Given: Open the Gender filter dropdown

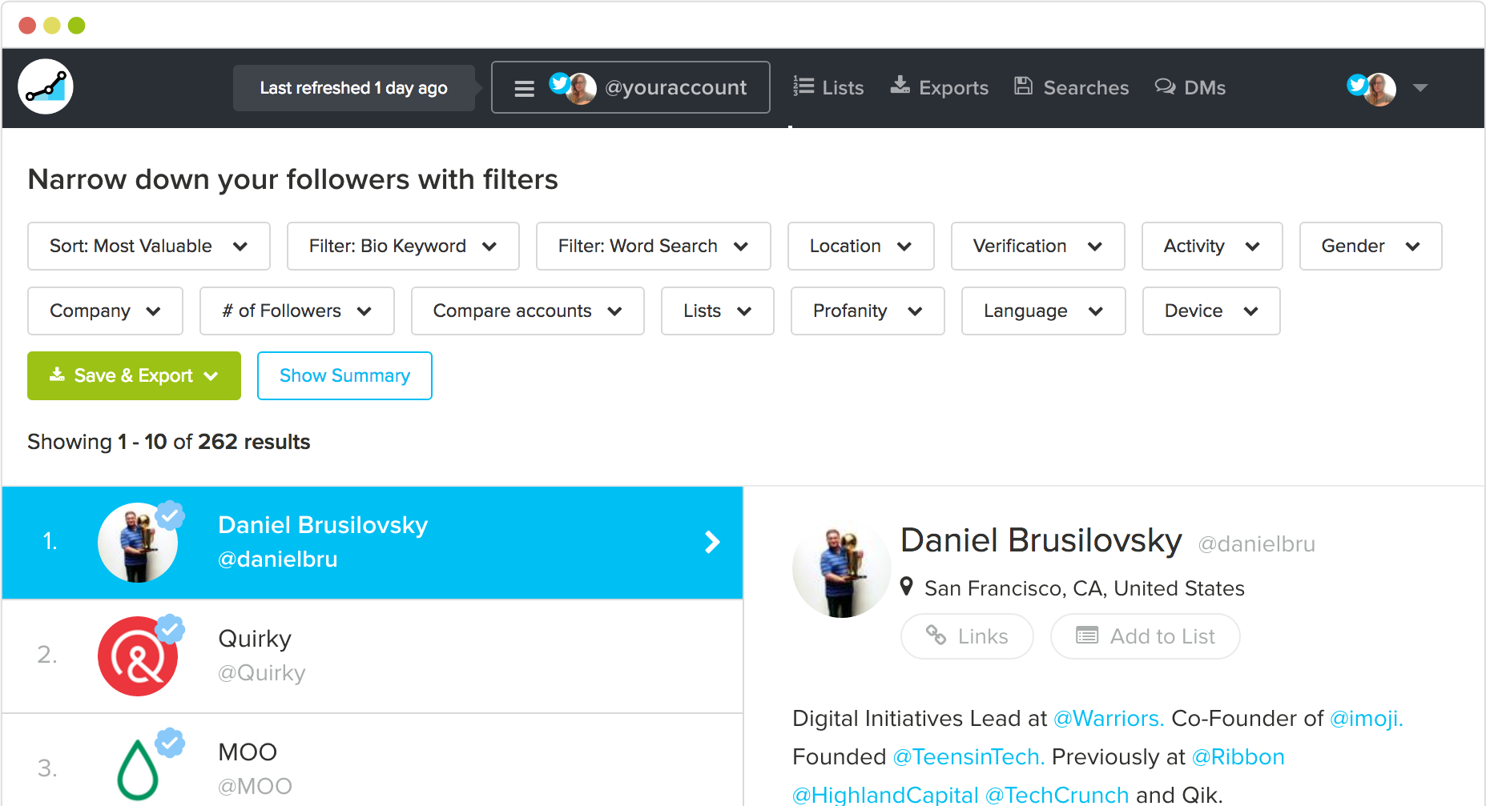Looking at the screenshot, I should (x=1370, y=247).
